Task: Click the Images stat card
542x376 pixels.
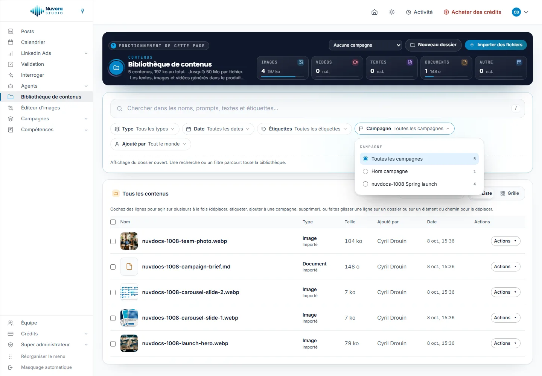Action: [x=283, y=68]
